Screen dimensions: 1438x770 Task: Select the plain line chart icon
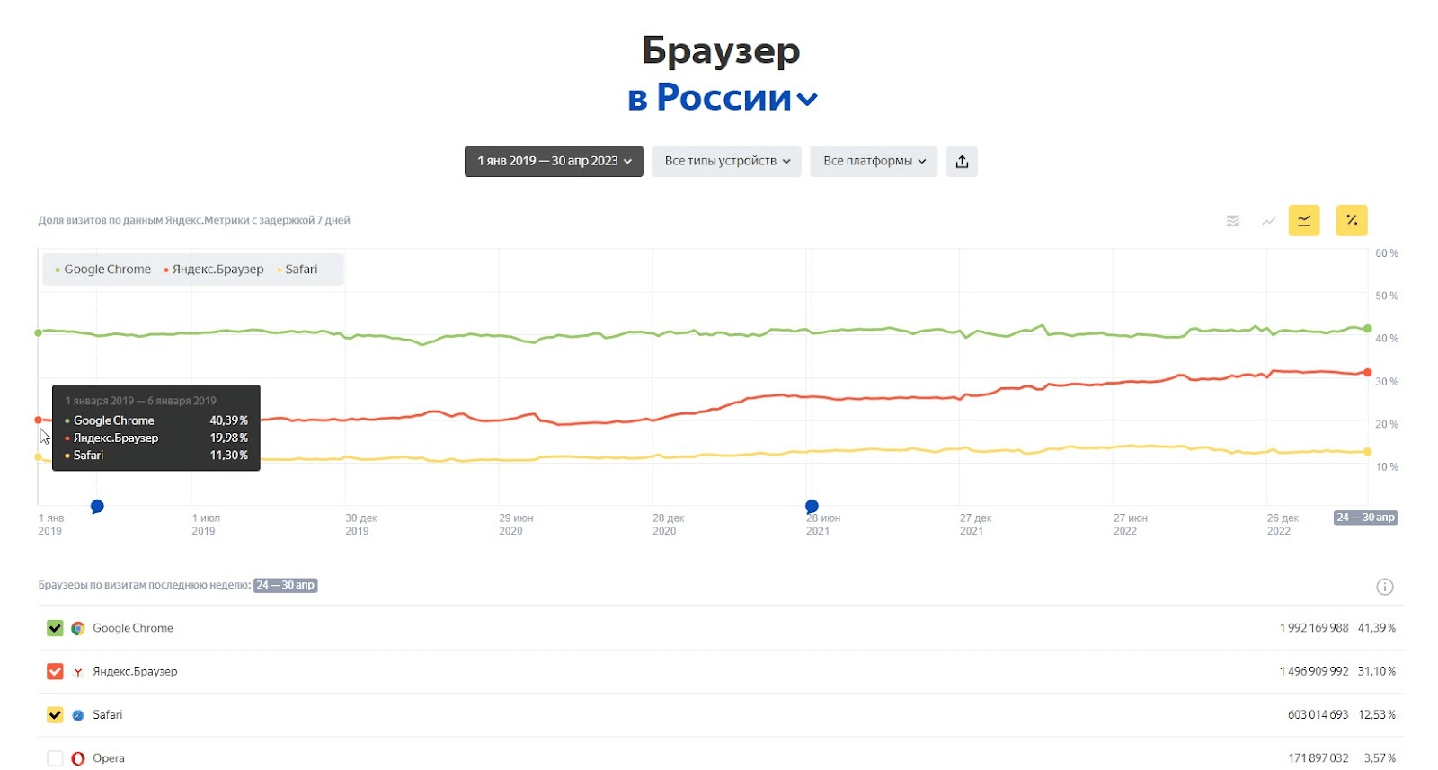(x=1268, y=221)
